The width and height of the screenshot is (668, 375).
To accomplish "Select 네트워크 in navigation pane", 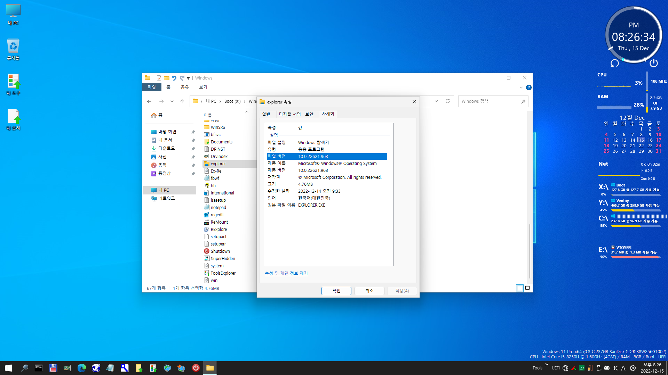I will [x=167, y=198].
